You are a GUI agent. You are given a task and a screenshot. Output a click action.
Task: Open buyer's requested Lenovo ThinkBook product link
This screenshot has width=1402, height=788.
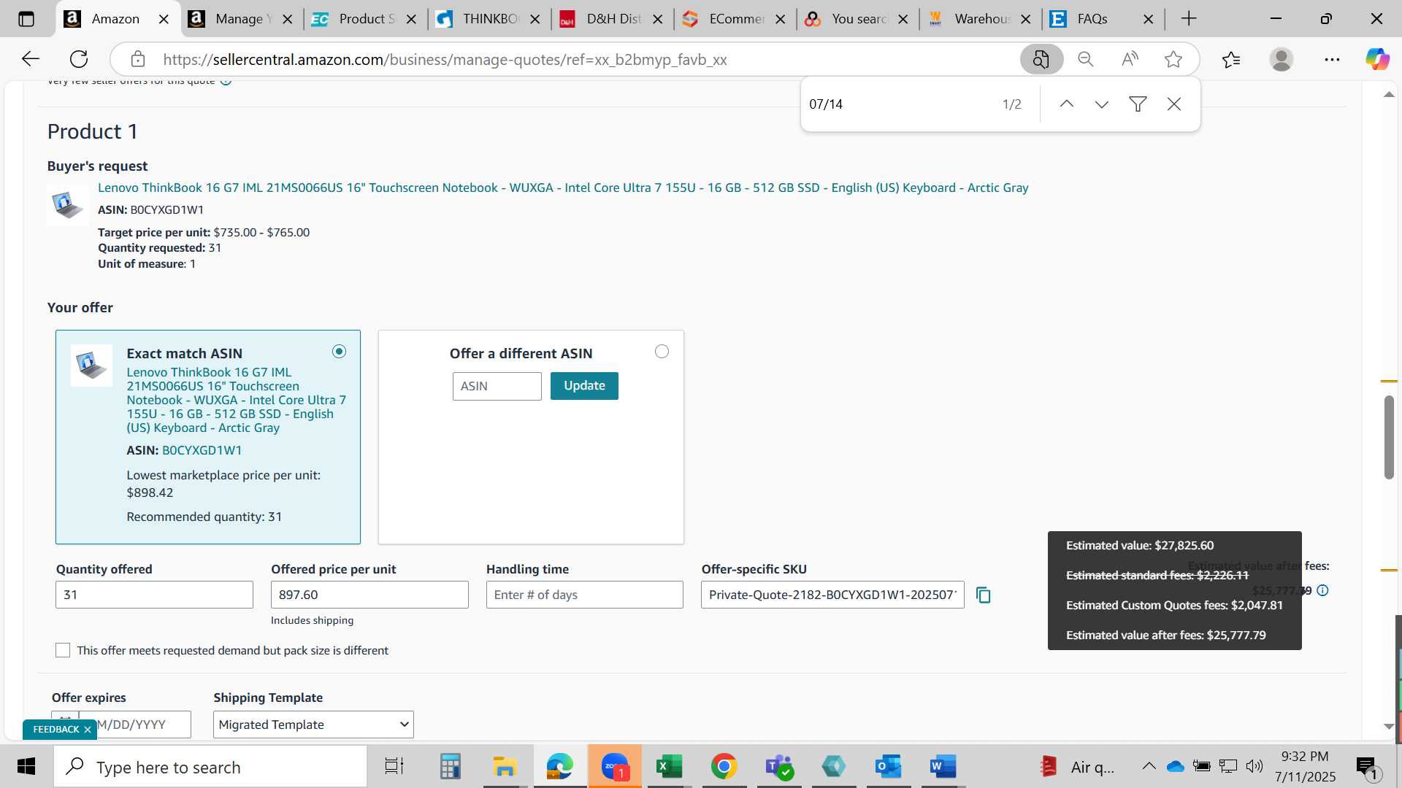click(x=563, y=188)
